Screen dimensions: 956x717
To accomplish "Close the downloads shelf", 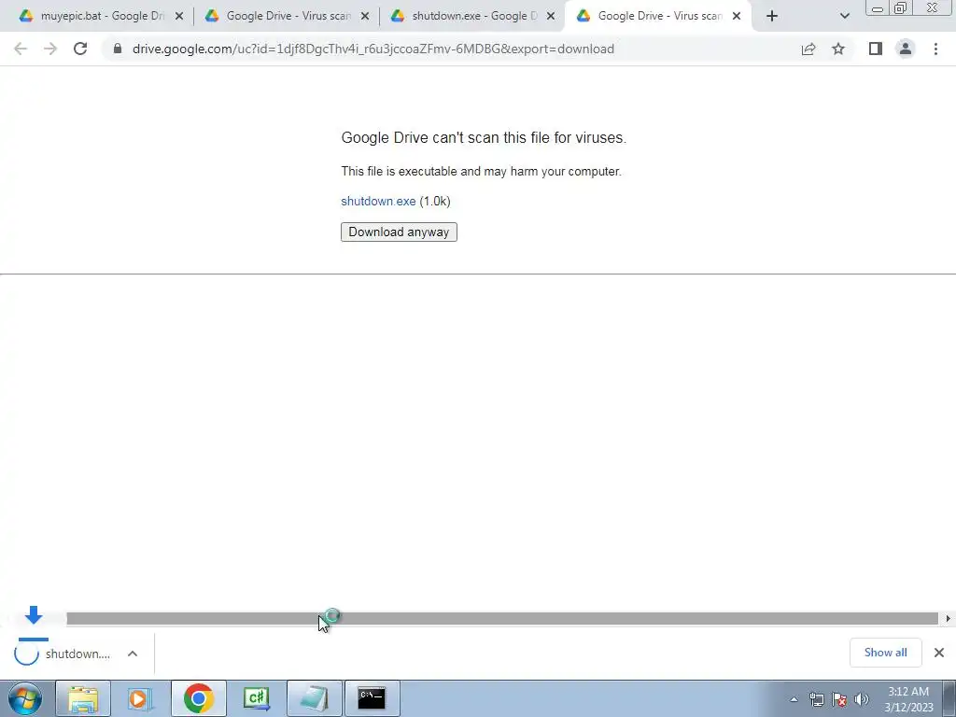I will pyautogui.click(x=939, y=653).
